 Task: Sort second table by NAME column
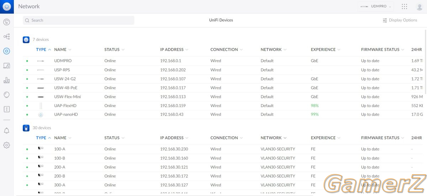[63, 138]
